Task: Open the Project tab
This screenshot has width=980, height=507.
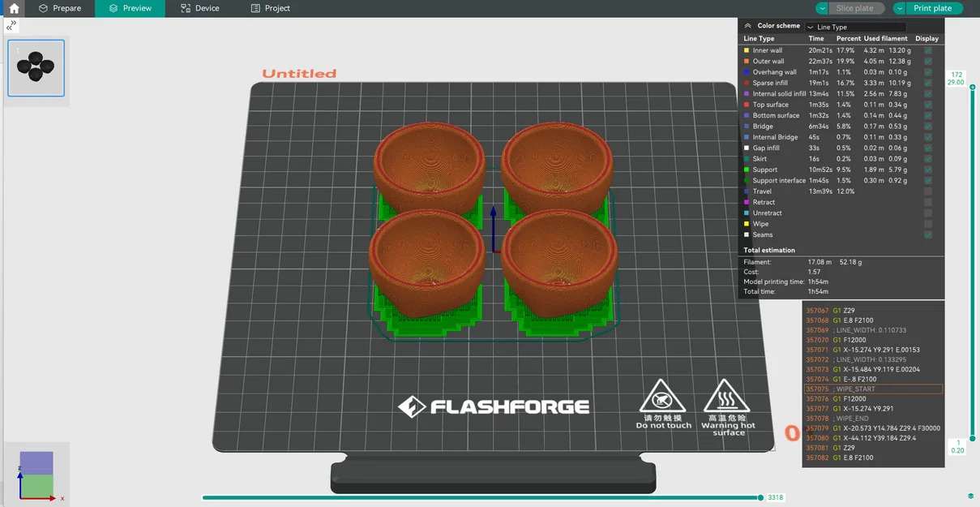Action: click(x=271, y=8)
